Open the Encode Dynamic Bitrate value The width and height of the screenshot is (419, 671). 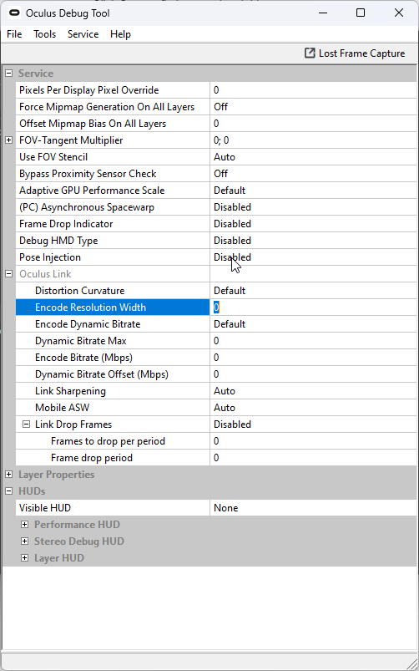pyautogui.click(x=313, y=324)
